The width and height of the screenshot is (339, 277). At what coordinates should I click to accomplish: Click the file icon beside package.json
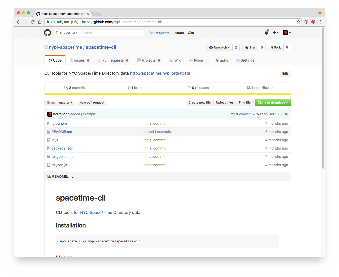tap(49, 148)
